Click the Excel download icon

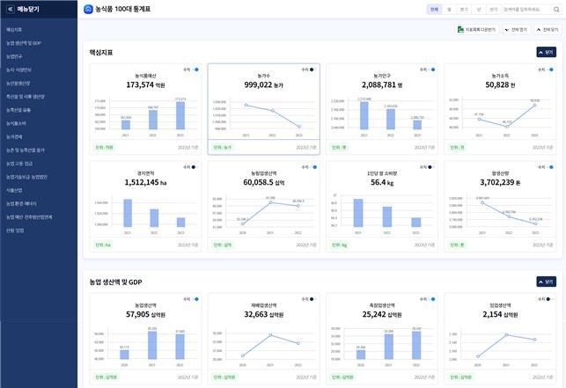(460, 29)
